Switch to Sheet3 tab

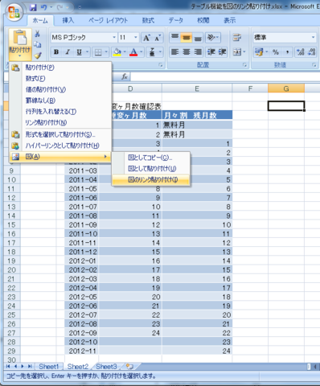(106, 367)
